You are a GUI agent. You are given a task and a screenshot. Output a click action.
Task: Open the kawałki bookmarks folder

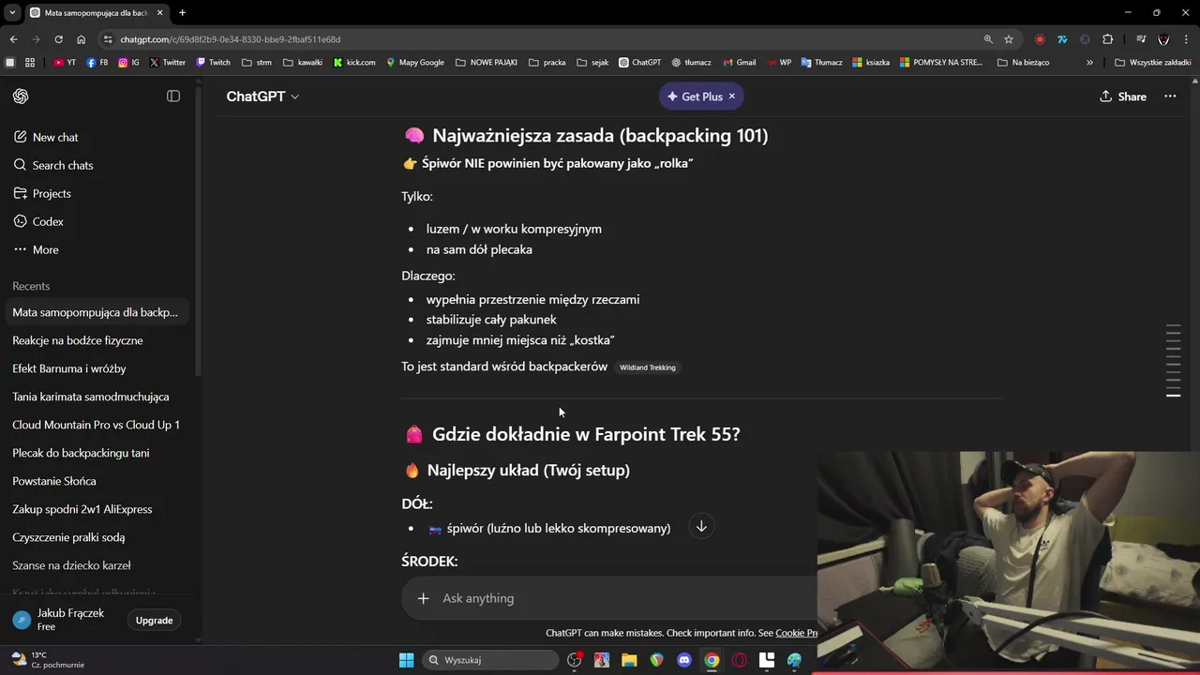pyautogui.click(x=302, y=63)
